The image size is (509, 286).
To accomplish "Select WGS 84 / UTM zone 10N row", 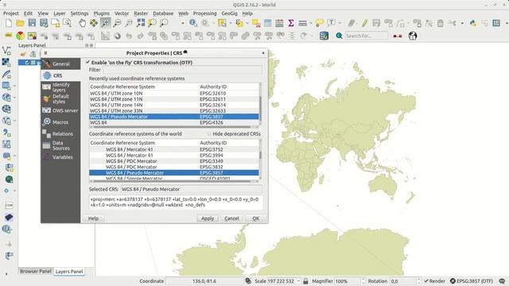I will [x=174, y=93].
